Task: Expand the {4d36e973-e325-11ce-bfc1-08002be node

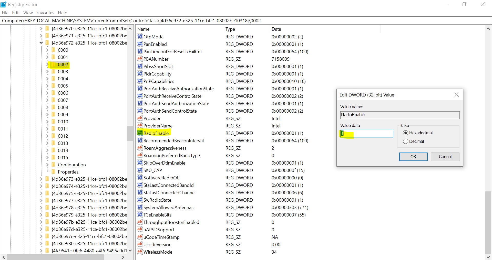Action: tap(41, 179)
